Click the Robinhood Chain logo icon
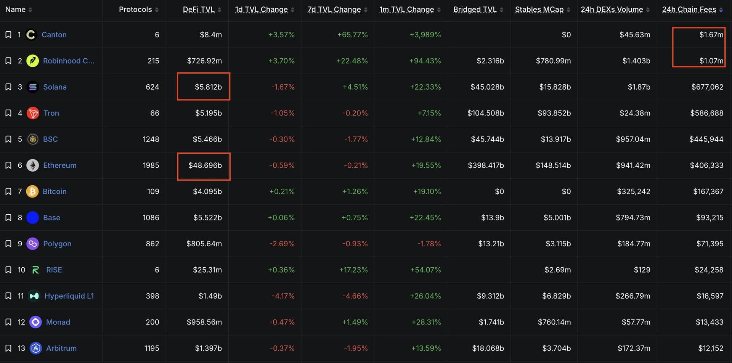732x363 pixels. (32, 61)
